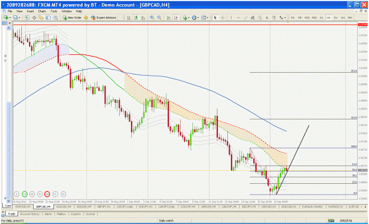Image resolution: width=369 pixels, height=224 pixels.
Task: Click the green-circled period button on chart
Action: 24,194
